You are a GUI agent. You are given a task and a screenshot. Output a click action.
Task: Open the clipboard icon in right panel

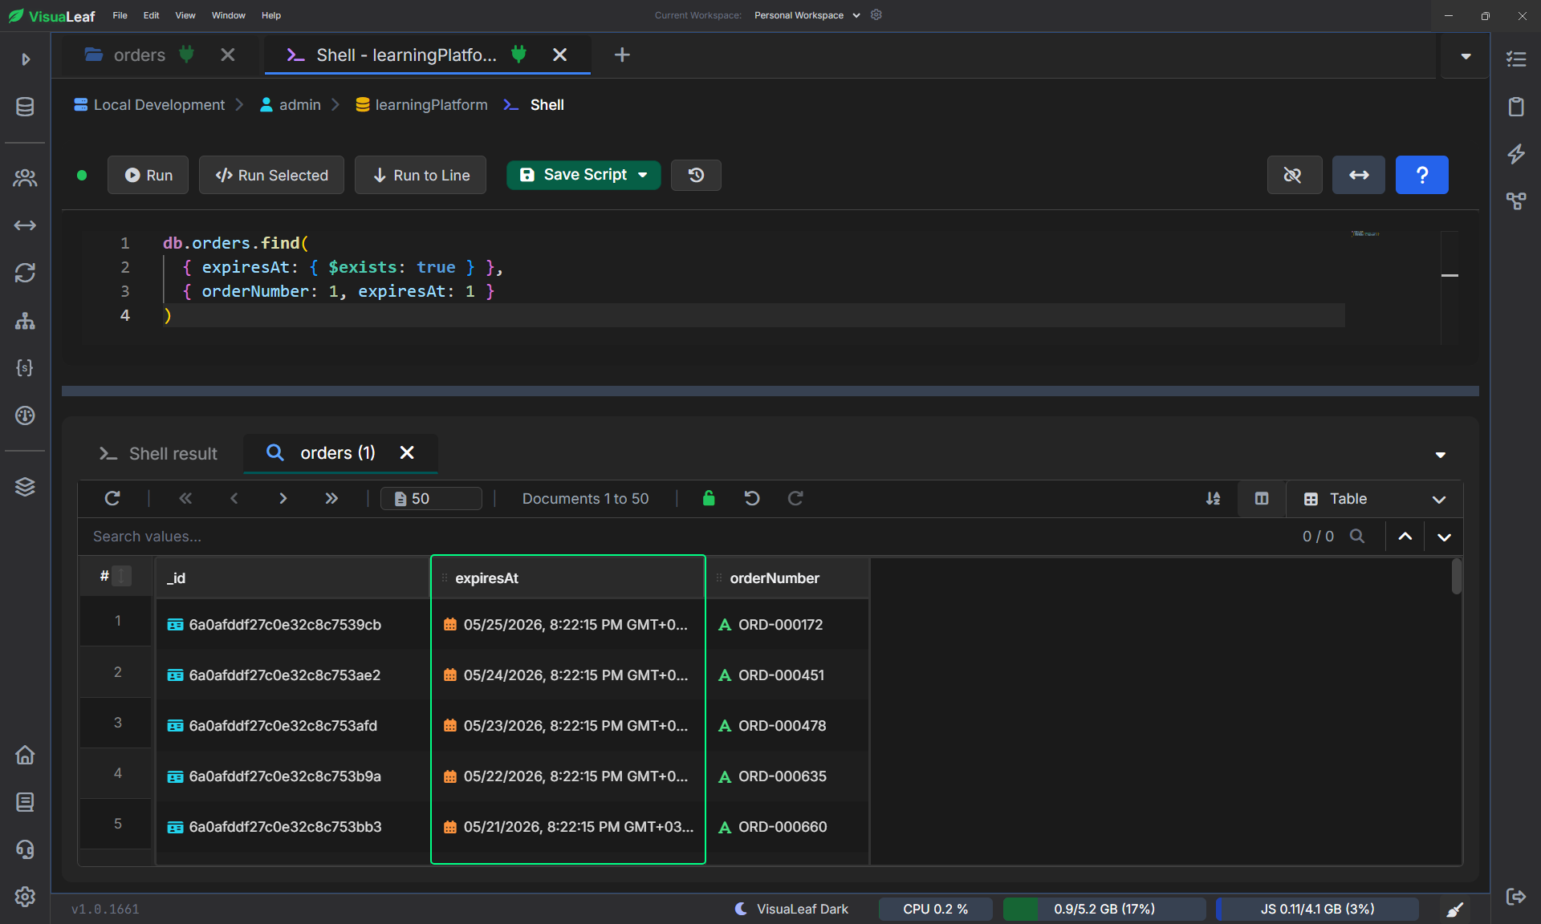pos(1516,107)
